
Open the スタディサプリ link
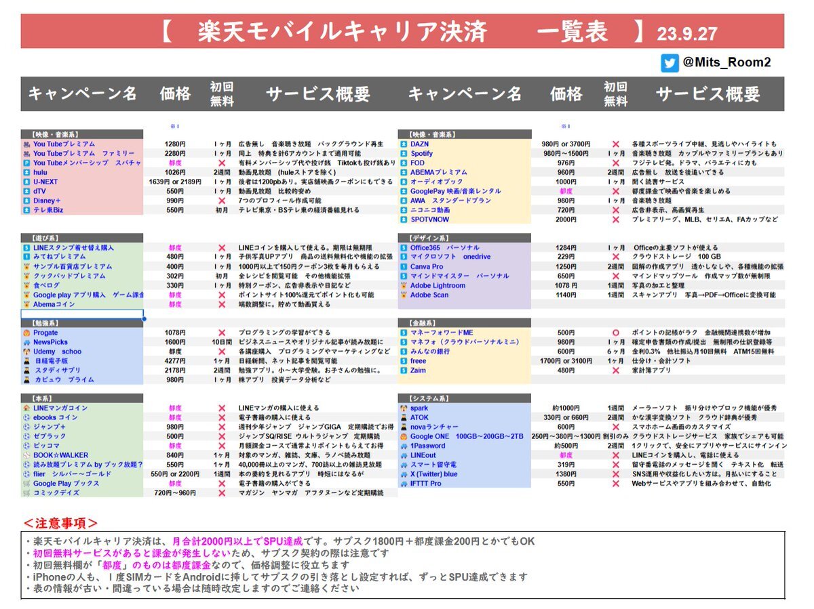click(x=58, y=371)
